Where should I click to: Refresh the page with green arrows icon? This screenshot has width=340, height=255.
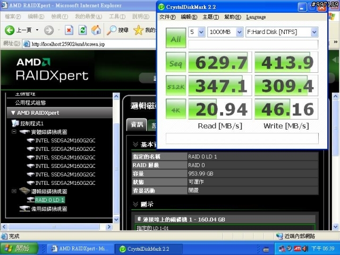point(83,30)
